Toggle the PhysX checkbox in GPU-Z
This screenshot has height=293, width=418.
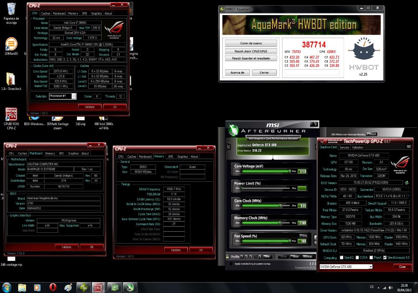tap(371, 257)
